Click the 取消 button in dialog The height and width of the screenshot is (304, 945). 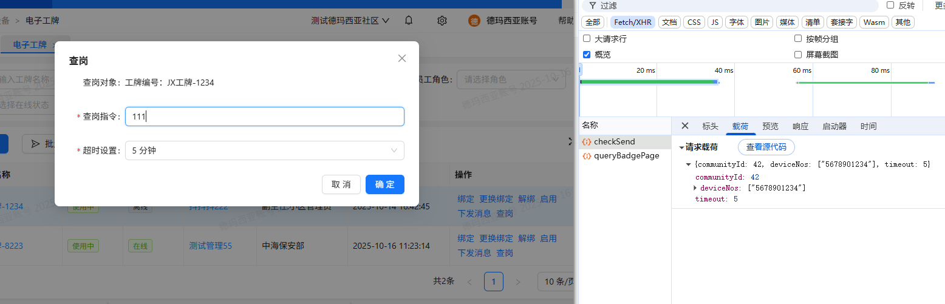pos(341,184)
